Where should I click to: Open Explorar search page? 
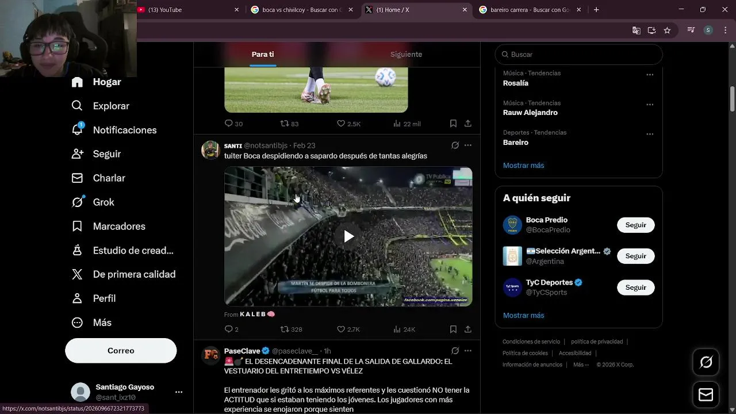pos(100,106)
